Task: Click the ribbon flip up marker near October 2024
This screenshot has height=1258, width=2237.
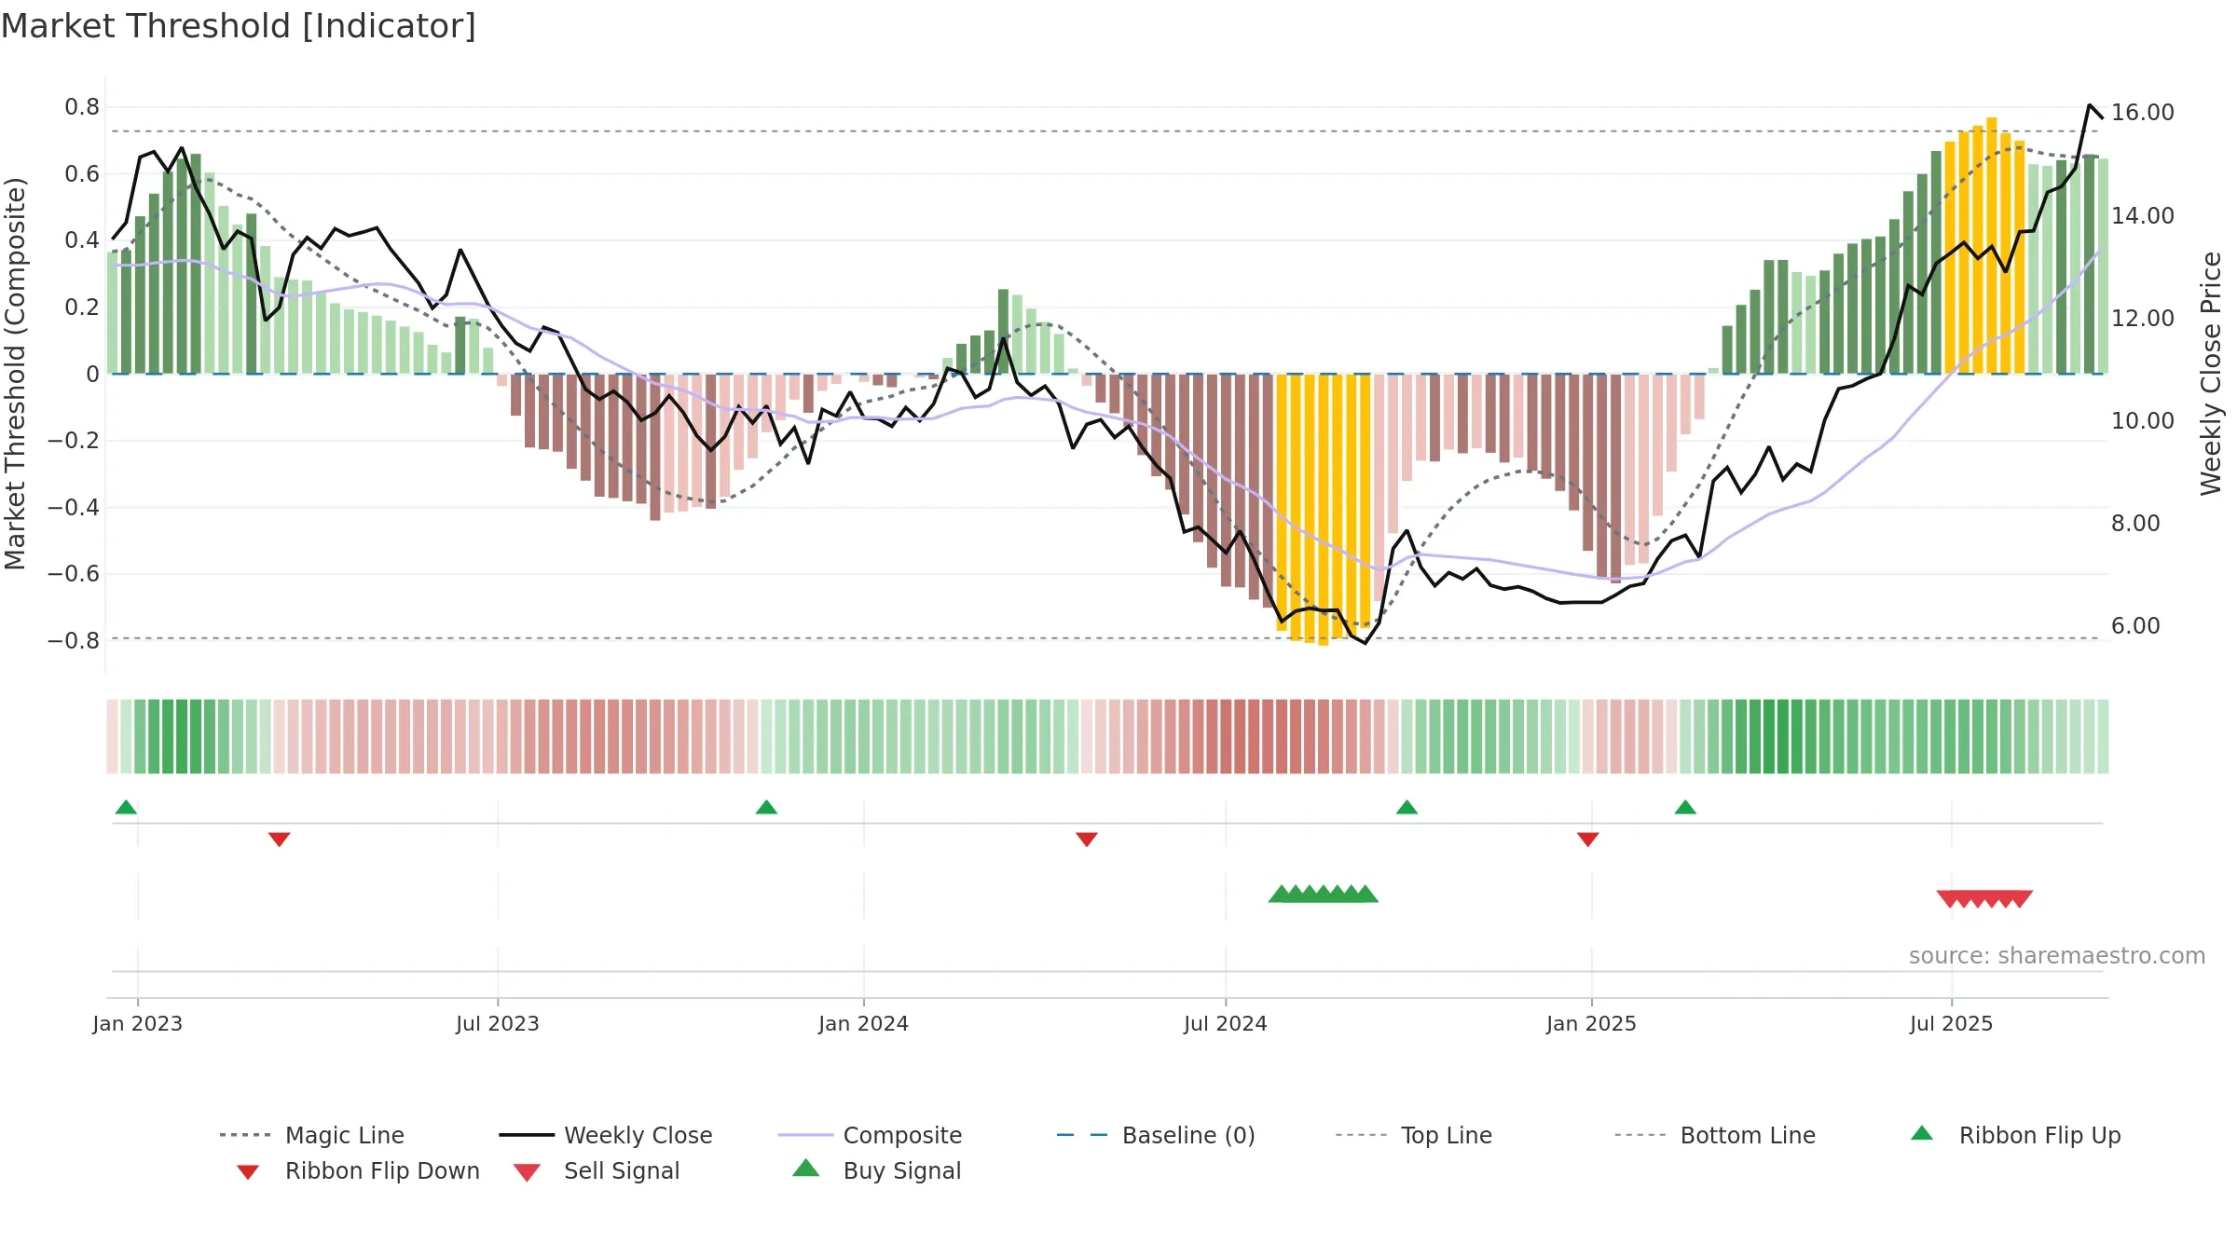Action: (x=1407, y=807)
